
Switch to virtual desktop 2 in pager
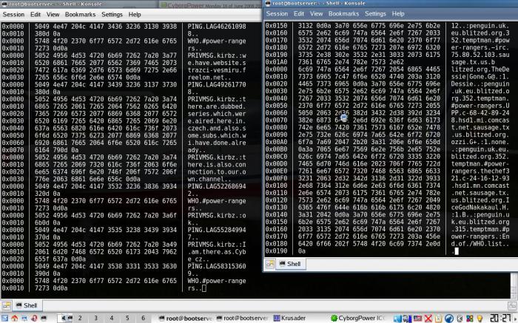coord(80,318)
